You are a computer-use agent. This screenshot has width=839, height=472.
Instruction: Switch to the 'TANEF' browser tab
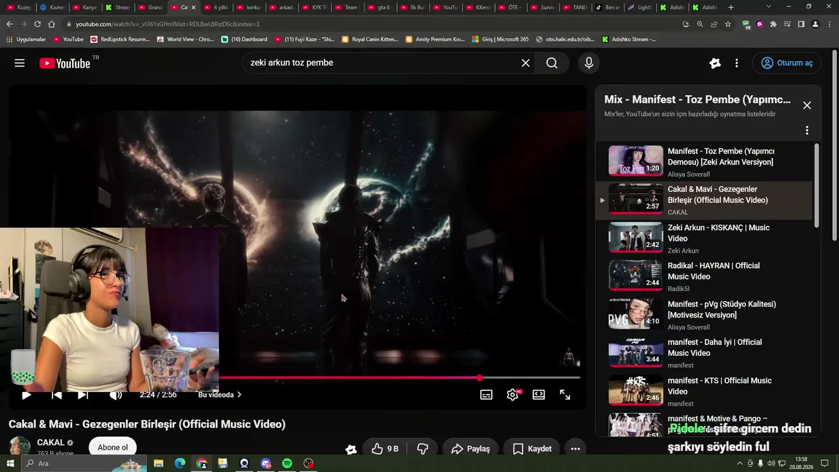tap(575, 7)
